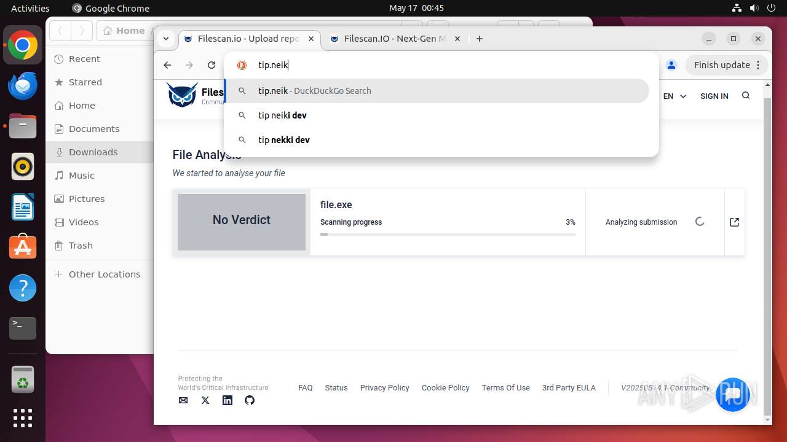The image size is (787, 442).
Task: Open the Files app in the dock
Action: pos(23,126)
